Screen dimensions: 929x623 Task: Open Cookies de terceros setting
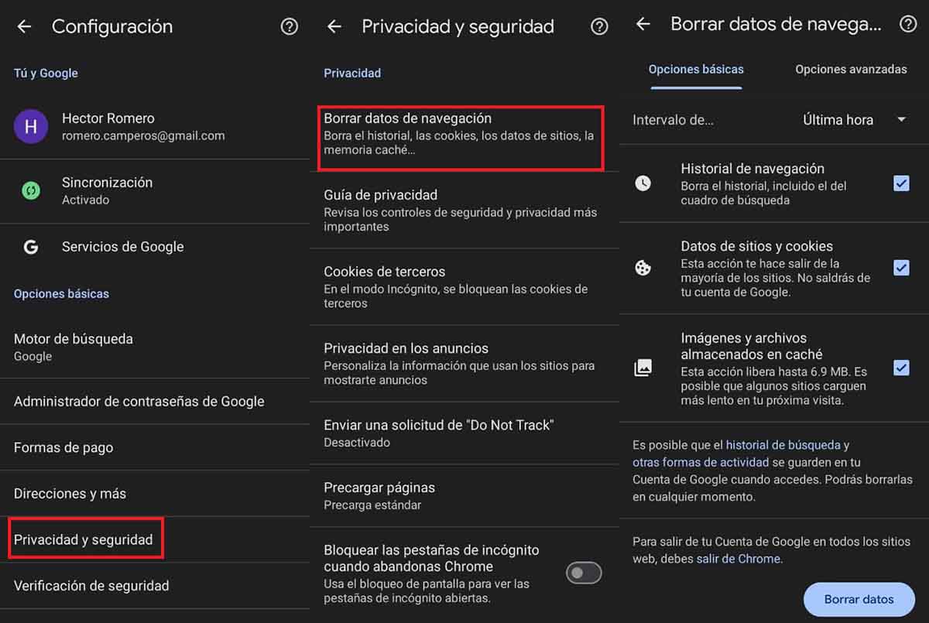[x=464, y=286]
